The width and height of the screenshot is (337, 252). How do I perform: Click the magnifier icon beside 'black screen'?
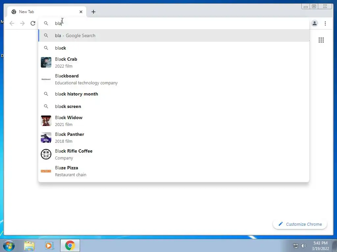pyautogui.click(x=46, y=106)
